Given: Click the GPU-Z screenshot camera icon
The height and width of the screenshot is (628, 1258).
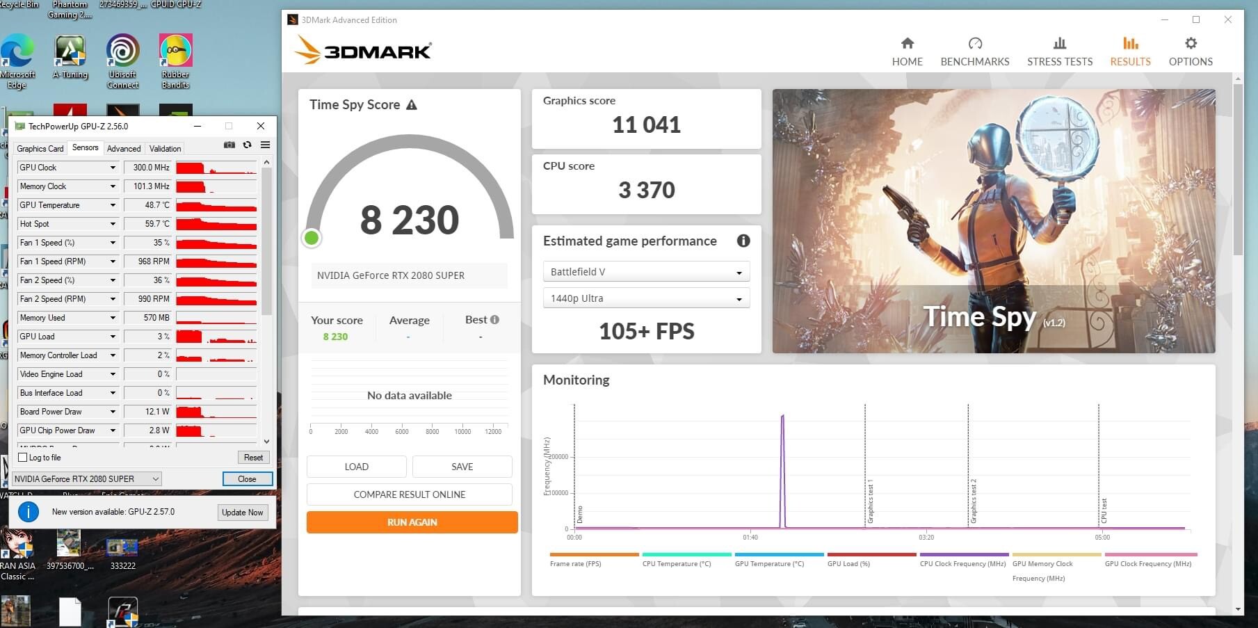Looking at the screenshot, I should tap(229, 145).
